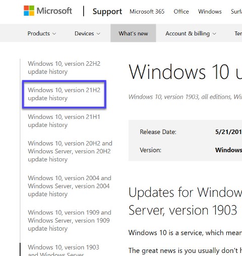This screenshot has width=242, height=256.
Task: Go to Microsoft 365 in header
Action: point(147,12)
